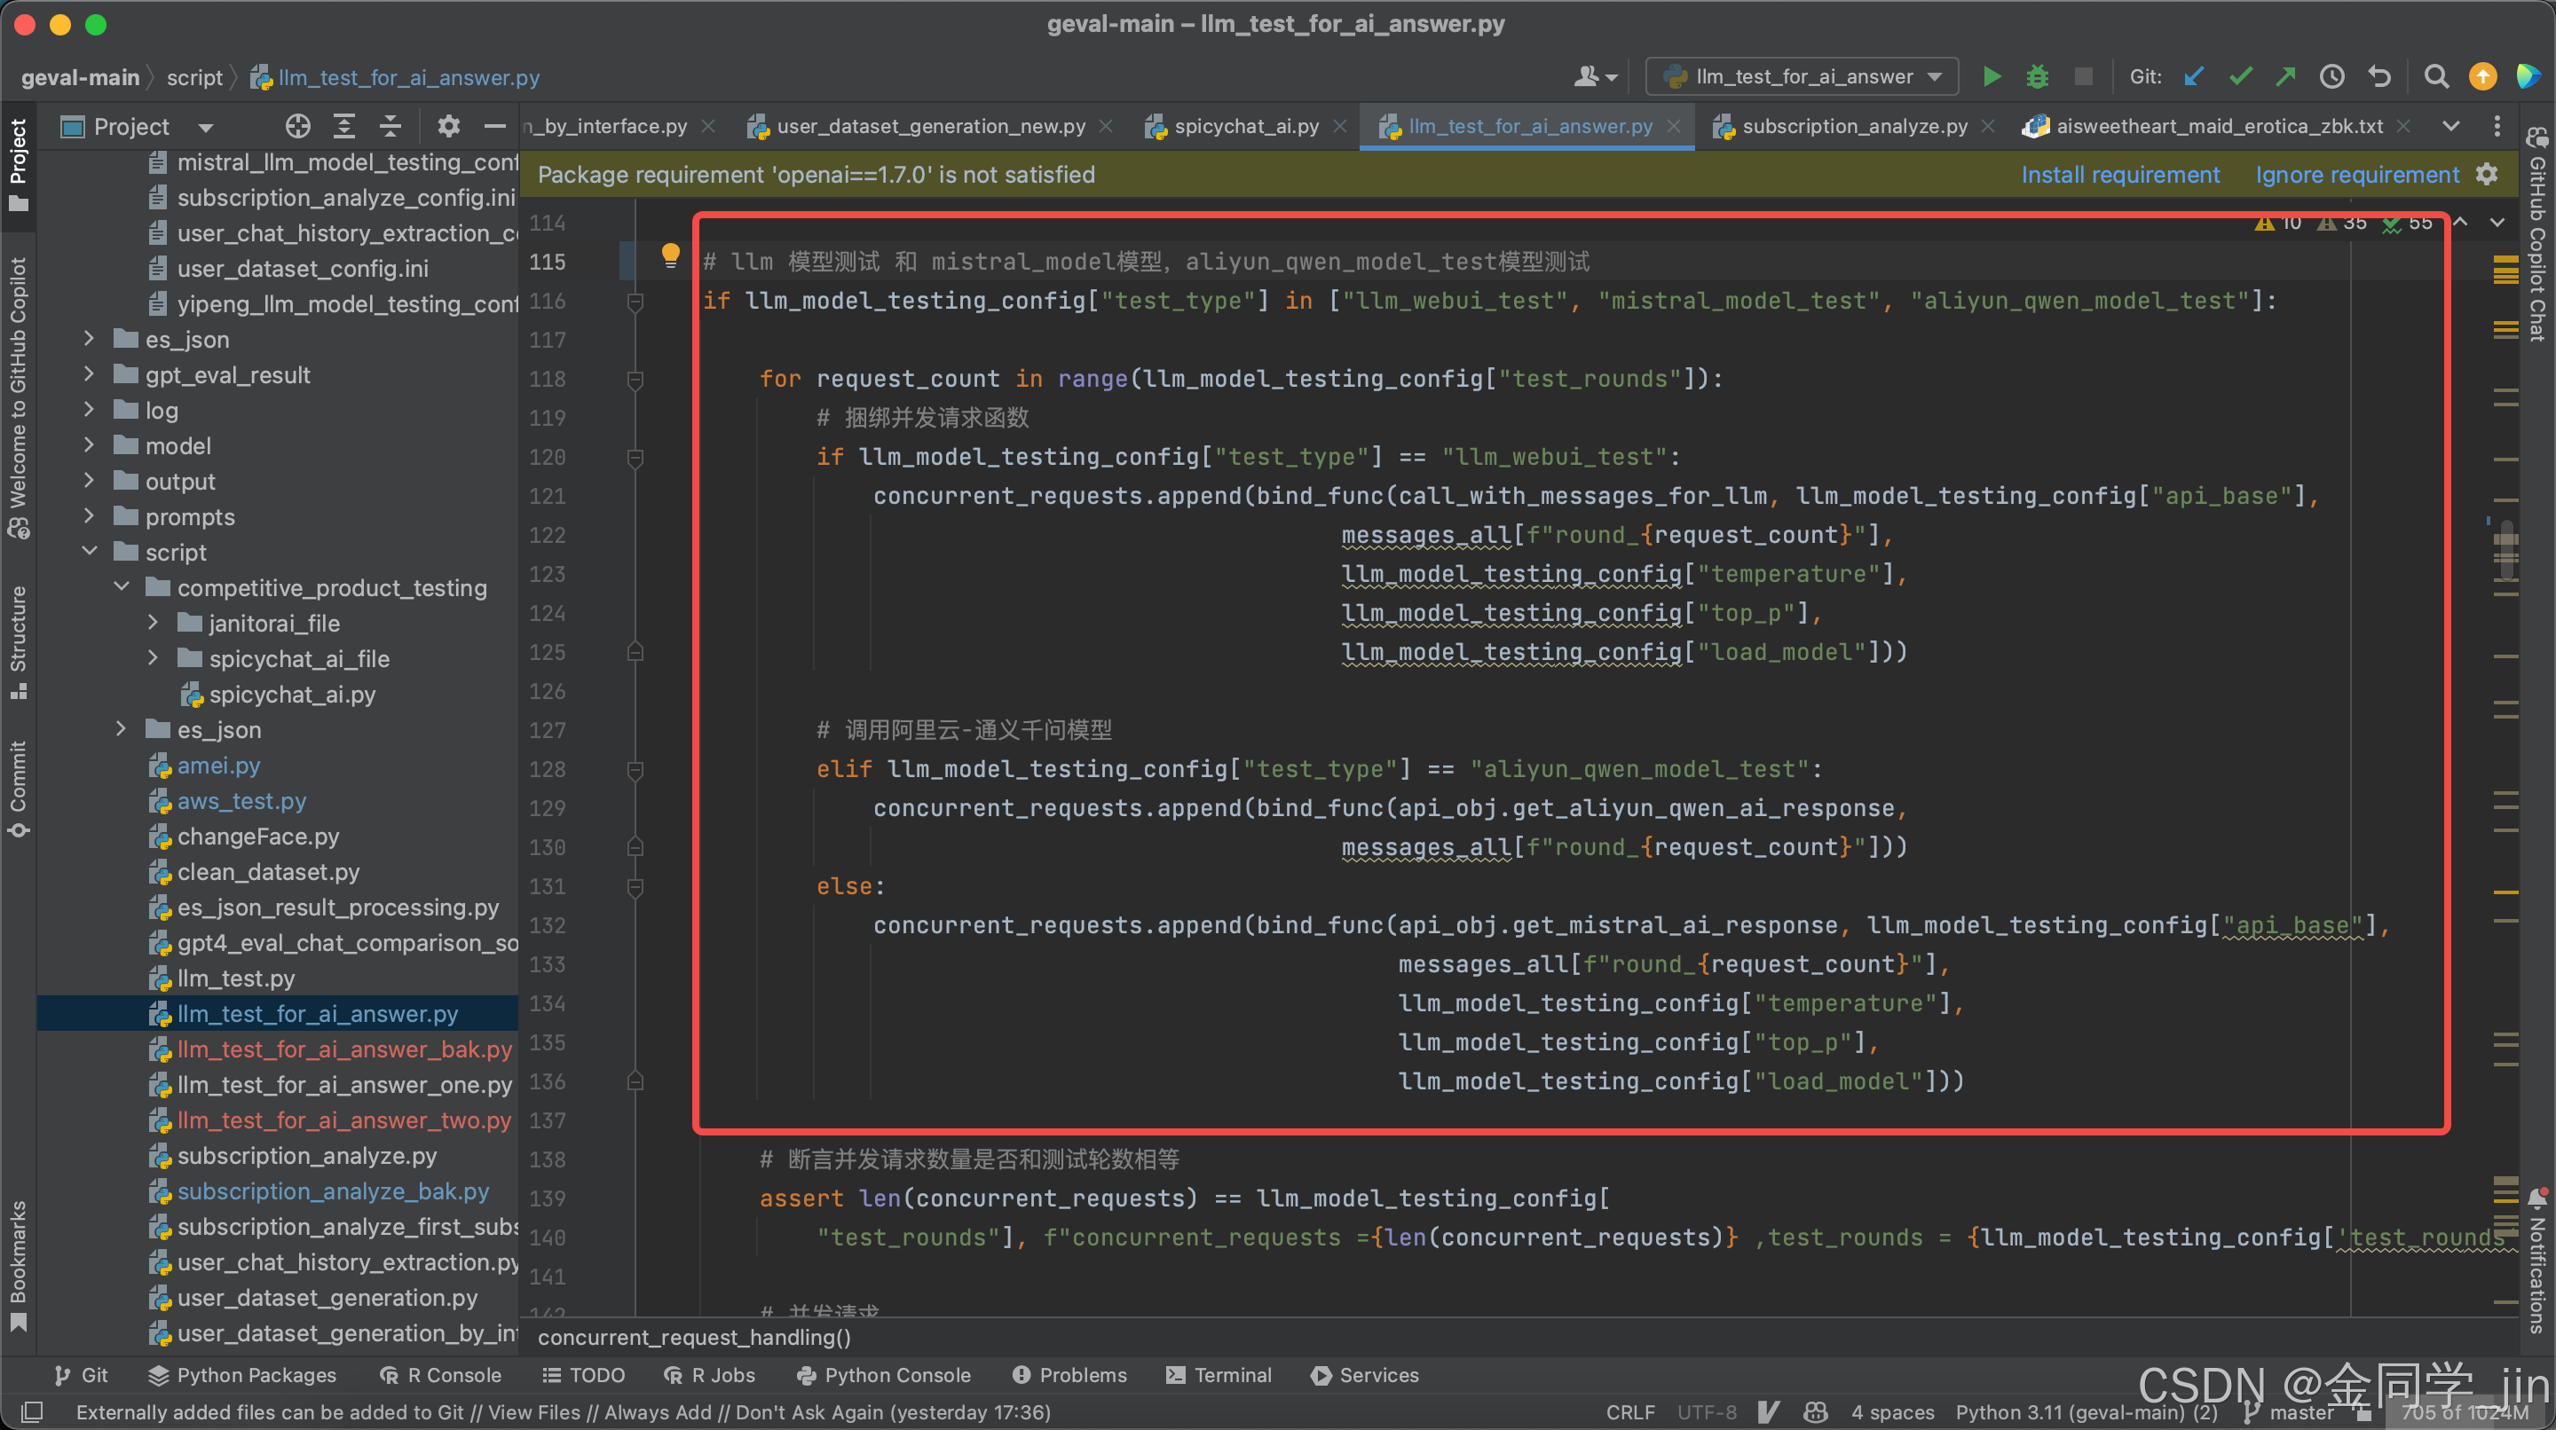Expand the gpt_eval_result folder
This screenshot has width=2556, height=1430.
tap(90, 375)
